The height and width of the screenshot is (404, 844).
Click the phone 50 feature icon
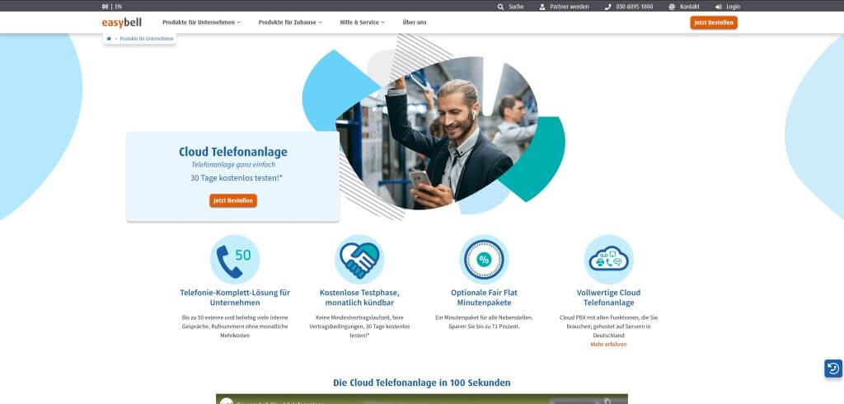pos(235,259)
